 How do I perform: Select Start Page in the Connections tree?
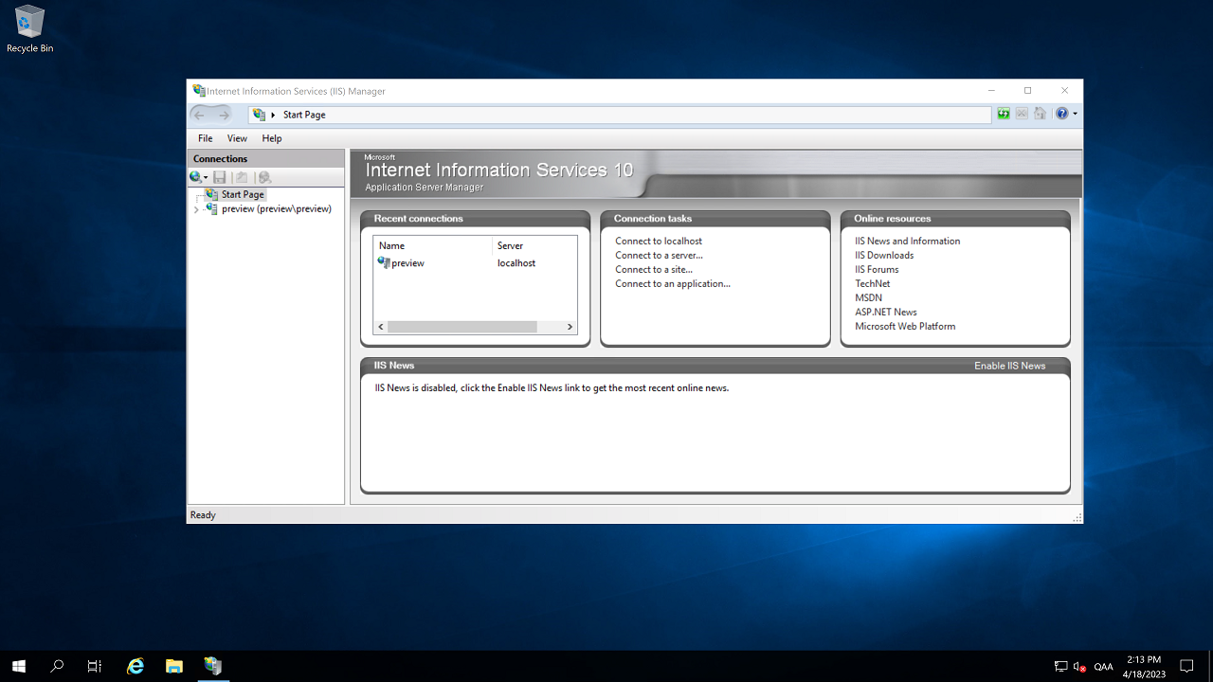243,194
